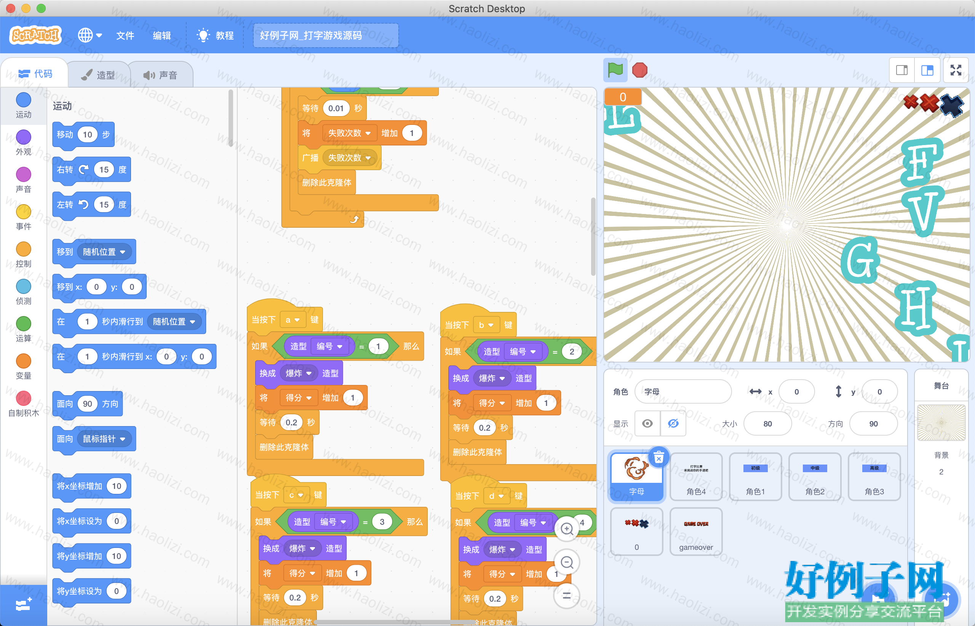The height and width of the screenshot is (626, 975).
Task: Click the 方向 direction field showing 90
Action: coord(873,423)
